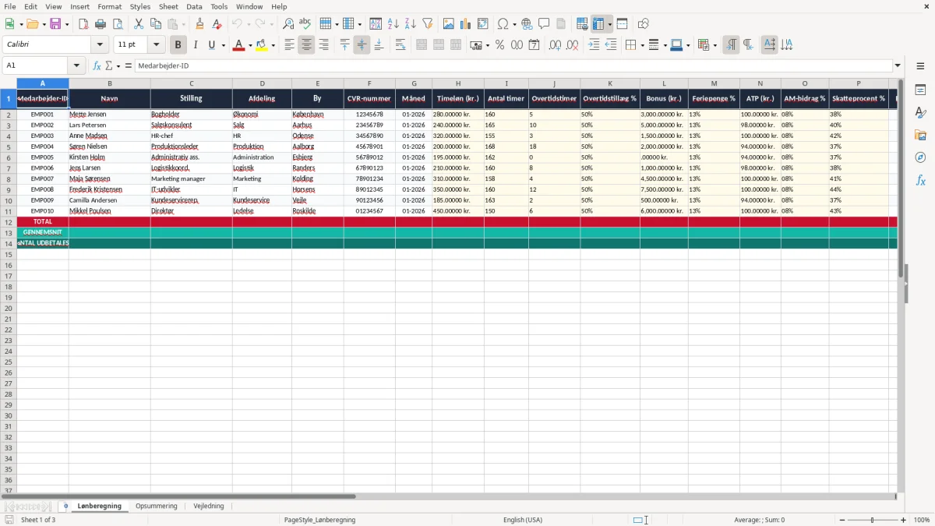Viewport: 935px width, 526px height.
Task: Click the 100% zoom level
Action: [922, 520]
